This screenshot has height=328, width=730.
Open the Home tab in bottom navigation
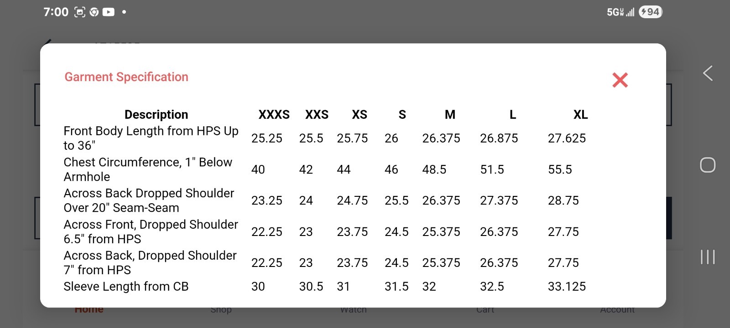[x=89, y=309]
